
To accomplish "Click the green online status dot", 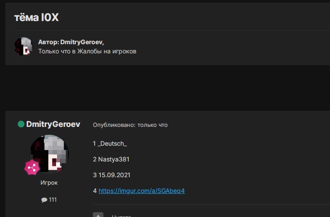I will (21, 125).
